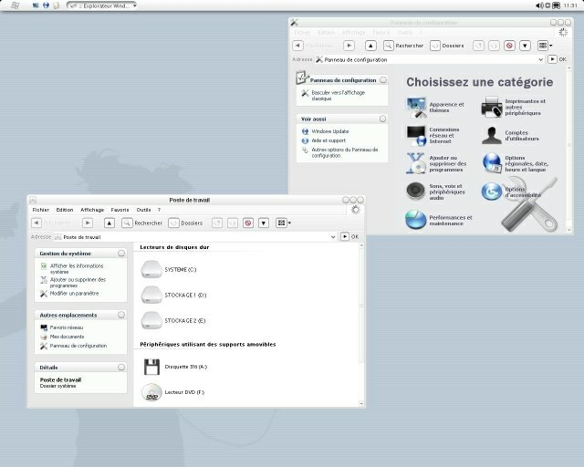Image resolution: width=584 pixels, height=467 pixels.
Task: Click Modifier un paramètre link
Action: (75, 294)
